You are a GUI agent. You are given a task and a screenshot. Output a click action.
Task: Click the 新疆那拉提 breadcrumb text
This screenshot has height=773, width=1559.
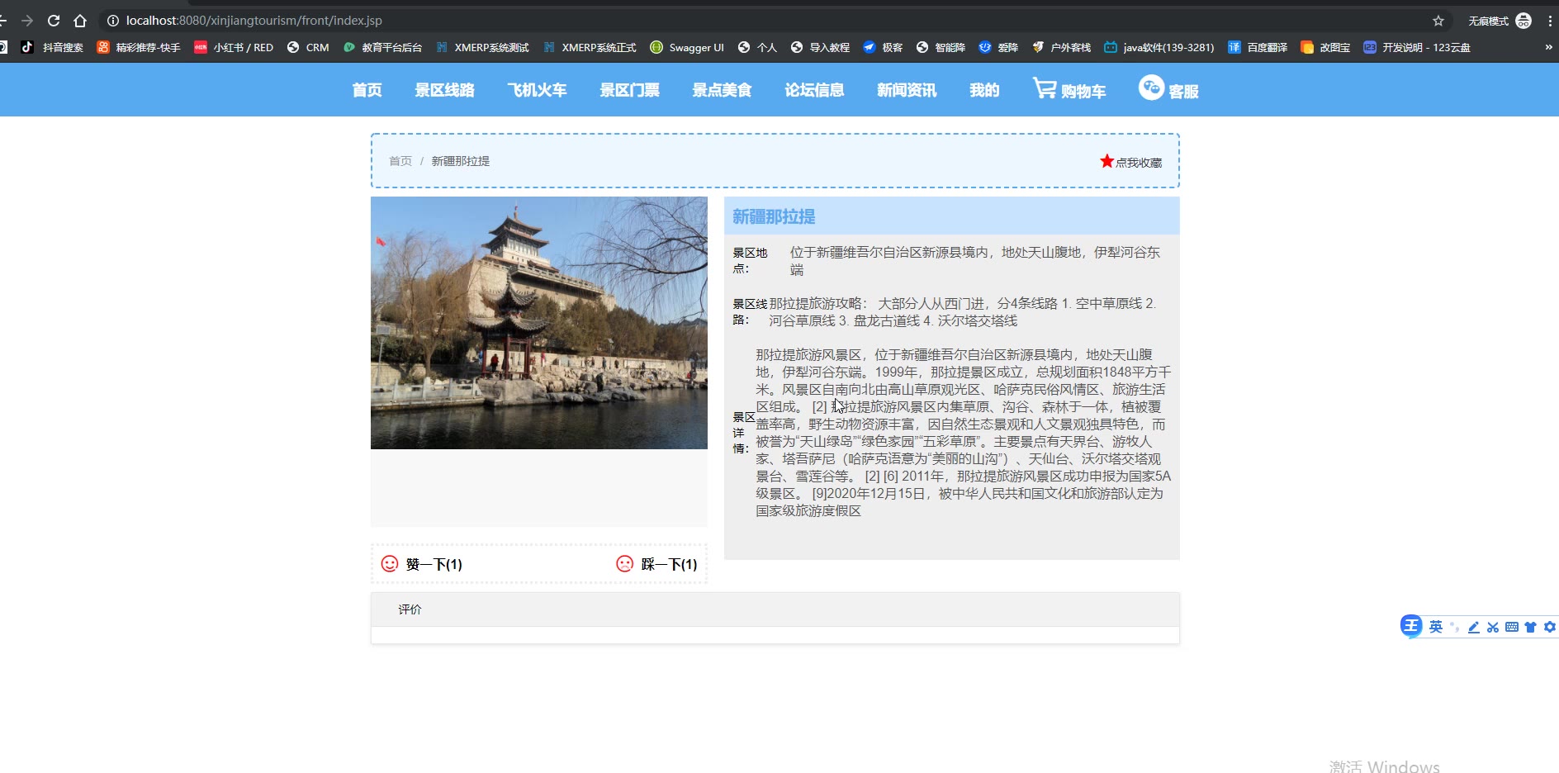[x=461, y=161]
